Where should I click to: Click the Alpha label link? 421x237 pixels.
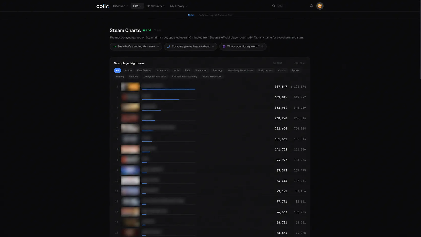[x=191, y=15]
